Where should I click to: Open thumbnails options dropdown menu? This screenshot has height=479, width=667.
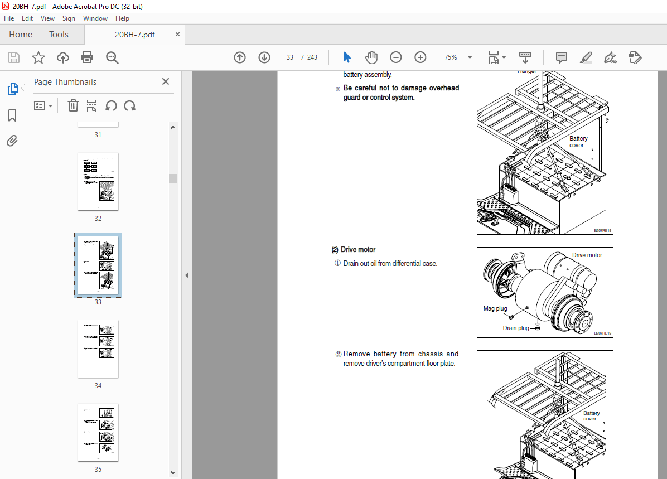coord(43,105)
